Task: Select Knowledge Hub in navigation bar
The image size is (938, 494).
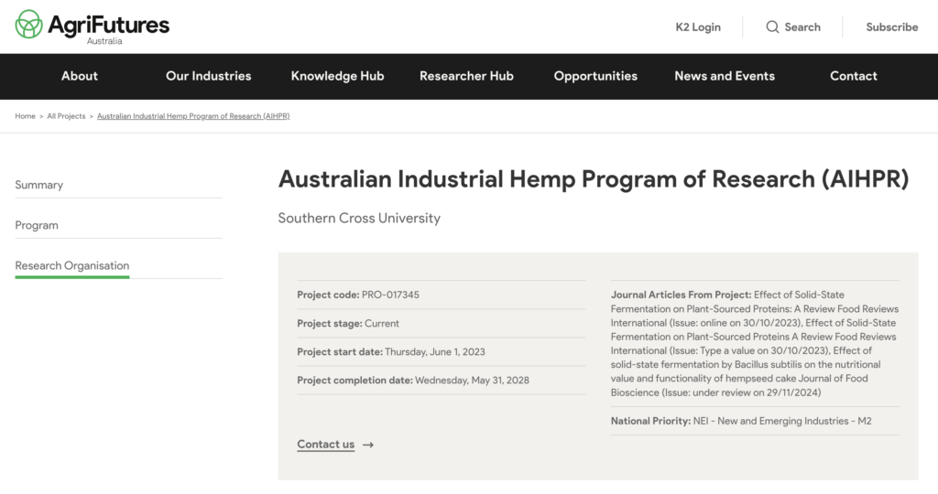Action: pyautogui.click(x=337, y=76)
